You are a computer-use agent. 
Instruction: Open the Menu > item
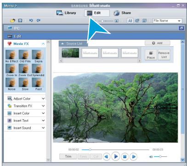[11, 6]
